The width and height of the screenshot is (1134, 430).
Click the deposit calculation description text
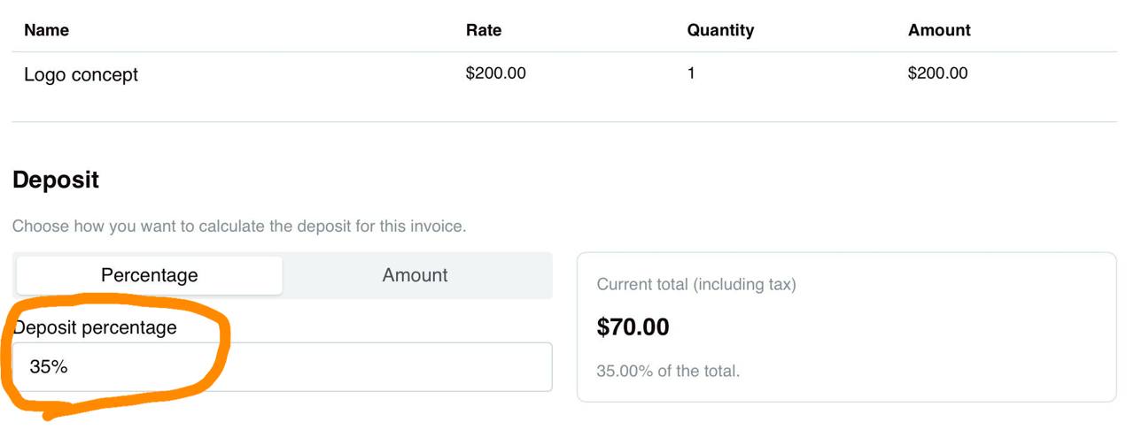(239, 227)
